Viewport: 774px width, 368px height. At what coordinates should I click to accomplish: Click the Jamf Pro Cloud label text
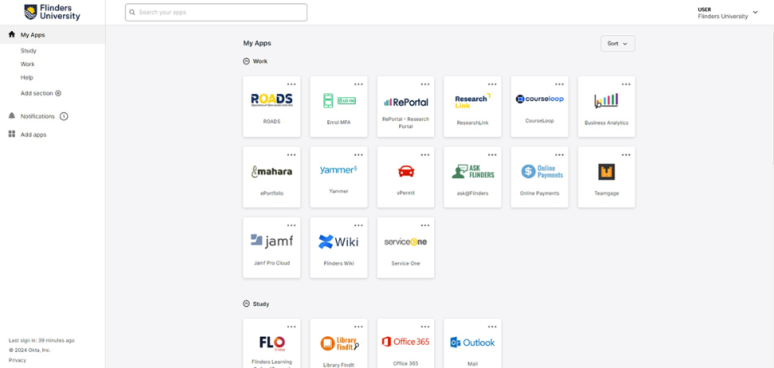click(x=271, y=263)
